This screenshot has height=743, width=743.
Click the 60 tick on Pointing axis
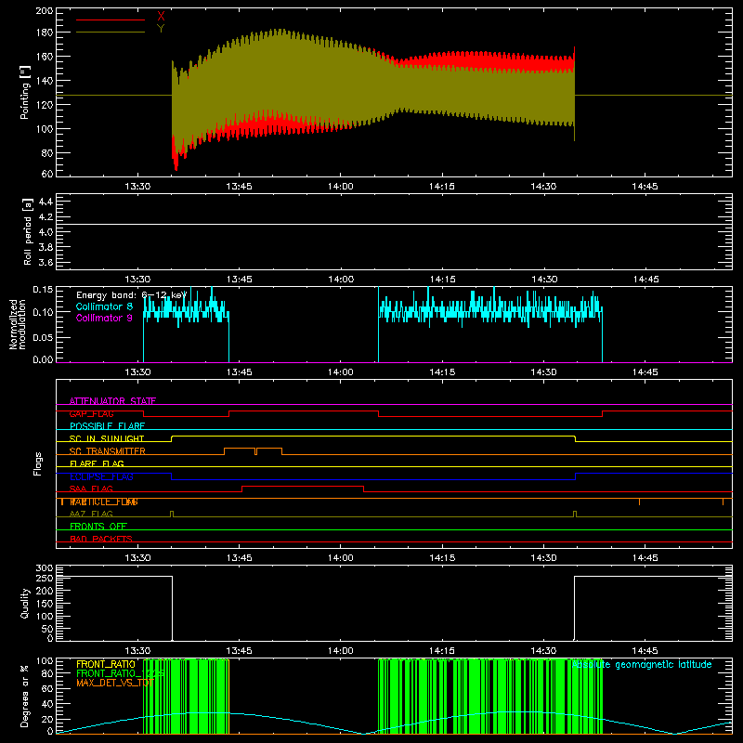click(47, 174)
